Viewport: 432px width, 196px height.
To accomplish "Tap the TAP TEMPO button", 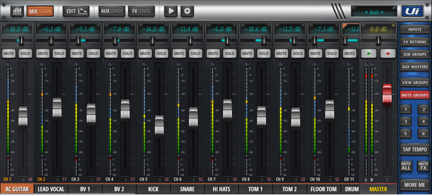I will [415, 149].
